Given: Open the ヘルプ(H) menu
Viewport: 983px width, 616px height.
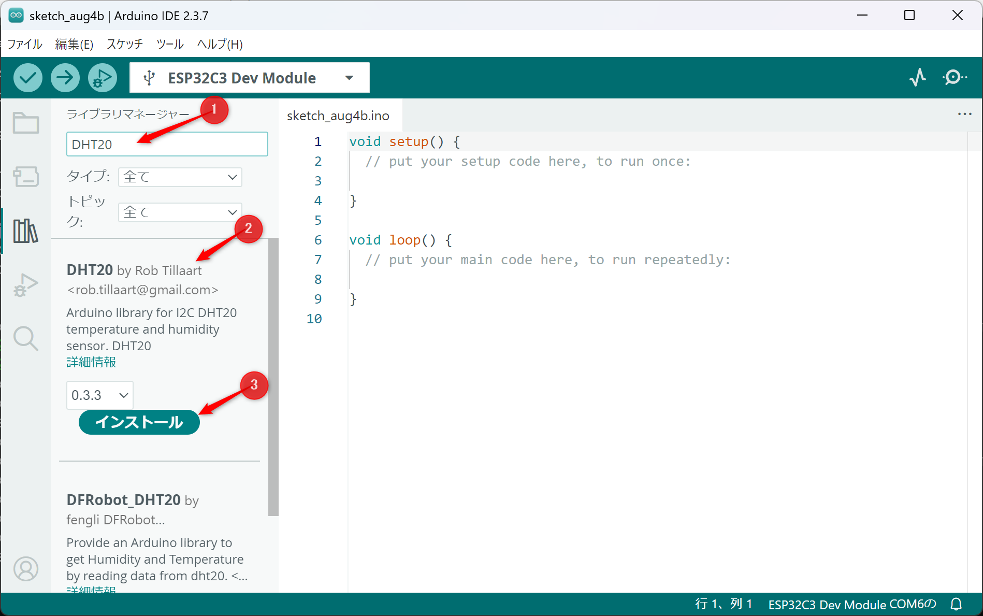Looking at the screenshot, I should pyautogui.click(x=220, y=44).
